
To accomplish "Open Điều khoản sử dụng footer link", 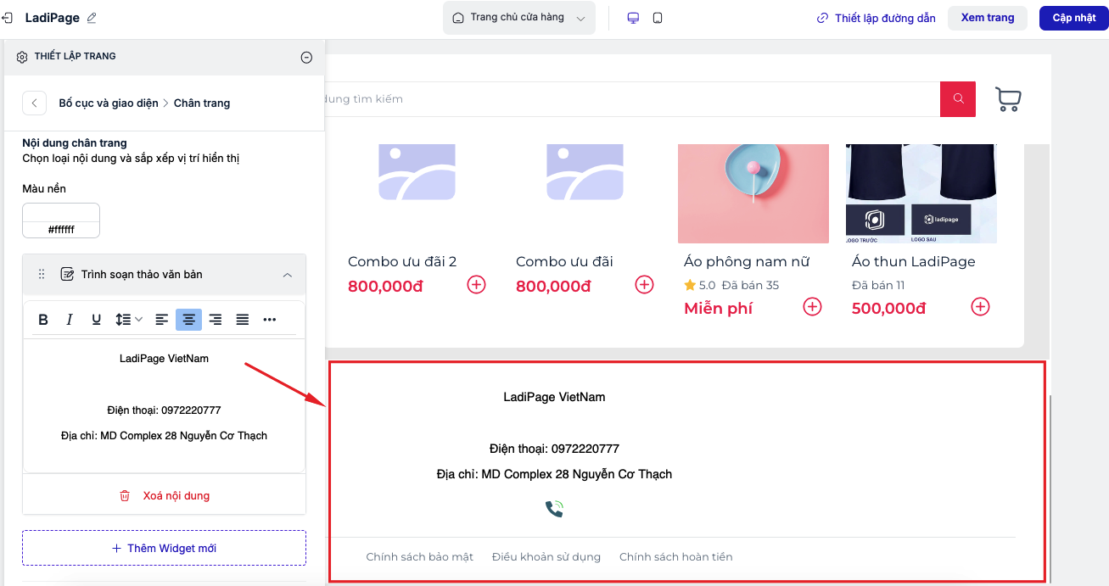I will 546,557.
